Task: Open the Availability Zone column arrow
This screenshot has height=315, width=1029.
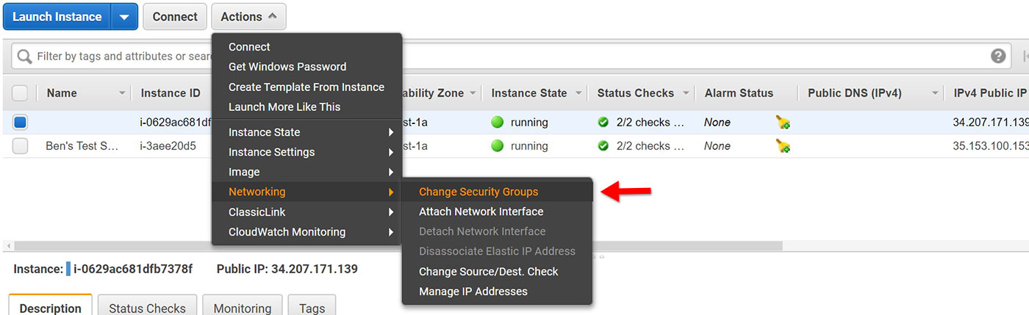Action: [474, 93]
